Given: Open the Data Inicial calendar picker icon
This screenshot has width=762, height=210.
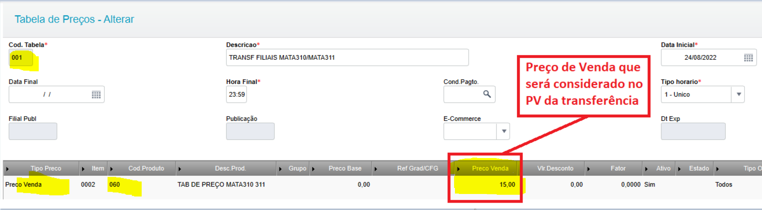Looking at the screenshot, I should coord(748,58).
